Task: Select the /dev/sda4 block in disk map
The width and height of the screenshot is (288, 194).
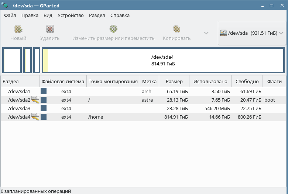Action: [x=163, y=60]
